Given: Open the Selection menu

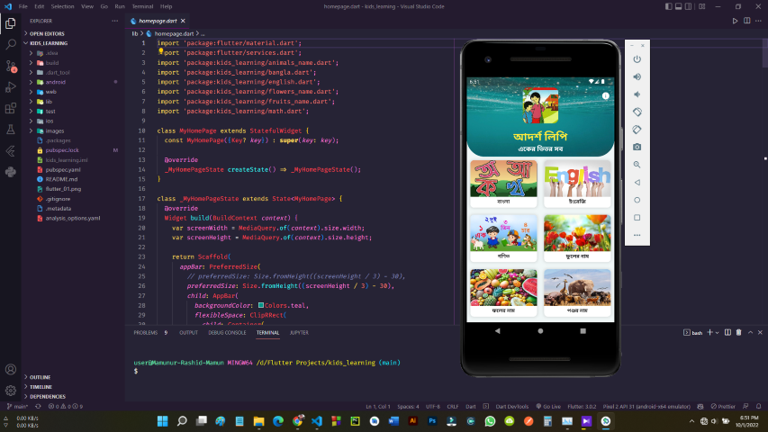Looking at the screenshot, I should (x=63, y=6).
